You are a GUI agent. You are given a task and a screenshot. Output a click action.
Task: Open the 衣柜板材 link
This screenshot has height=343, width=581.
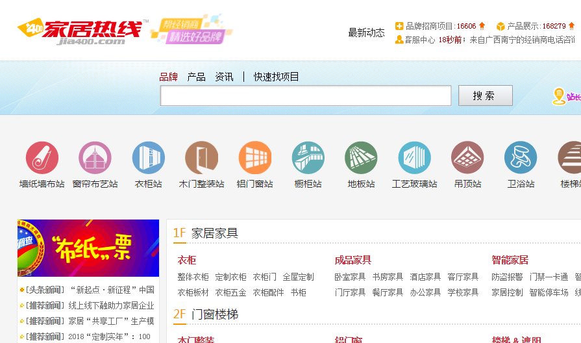click(193, 292)
